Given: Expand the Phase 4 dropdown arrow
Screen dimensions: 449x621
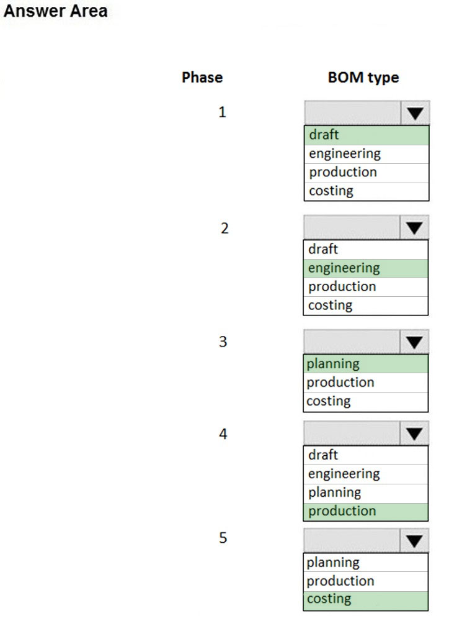Looking at the screenshot, I should click(x=414, y=433).
